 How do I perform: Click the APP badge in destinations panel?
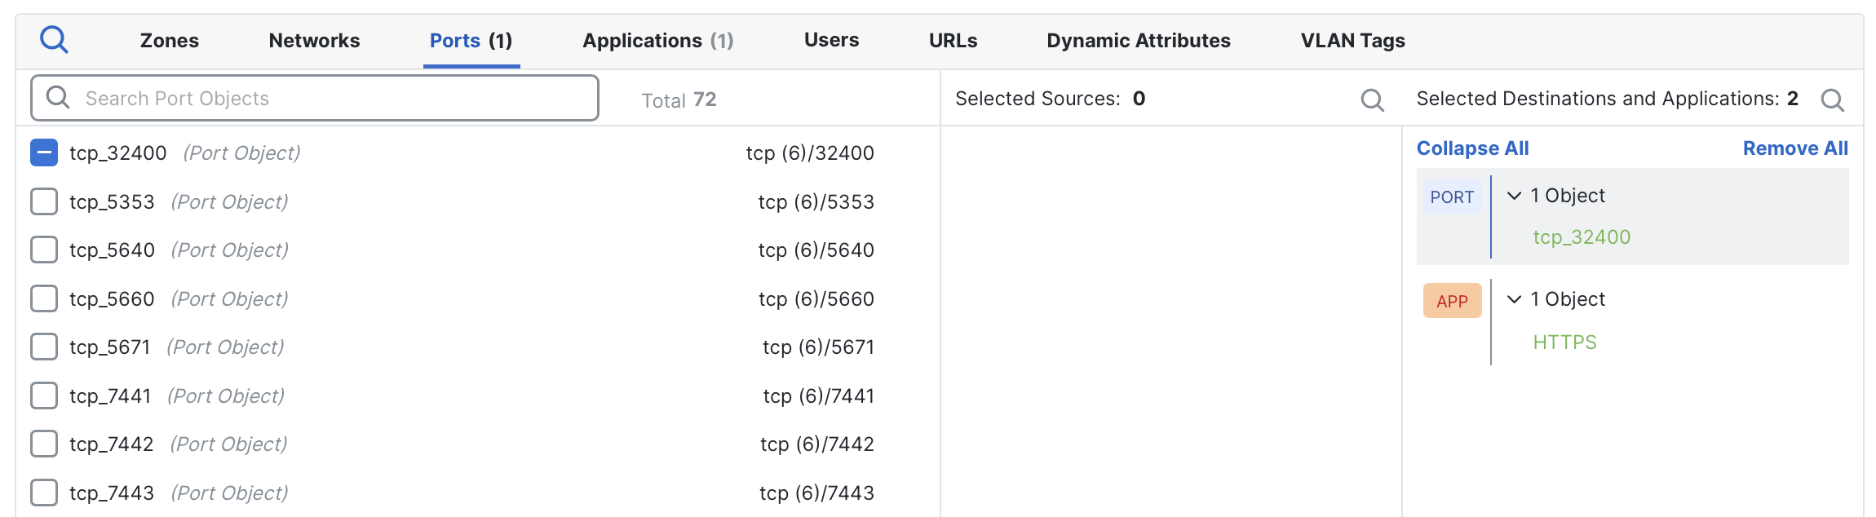[1452, 301]
